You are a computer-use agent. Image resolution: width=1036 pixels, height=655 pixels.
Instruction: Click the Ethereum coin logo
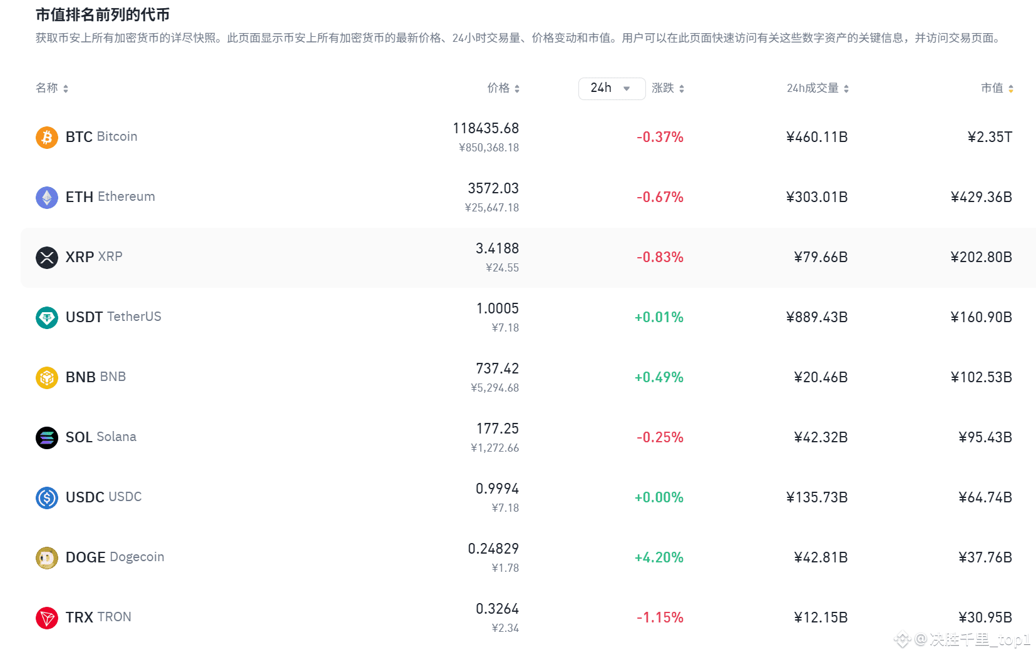47,197
